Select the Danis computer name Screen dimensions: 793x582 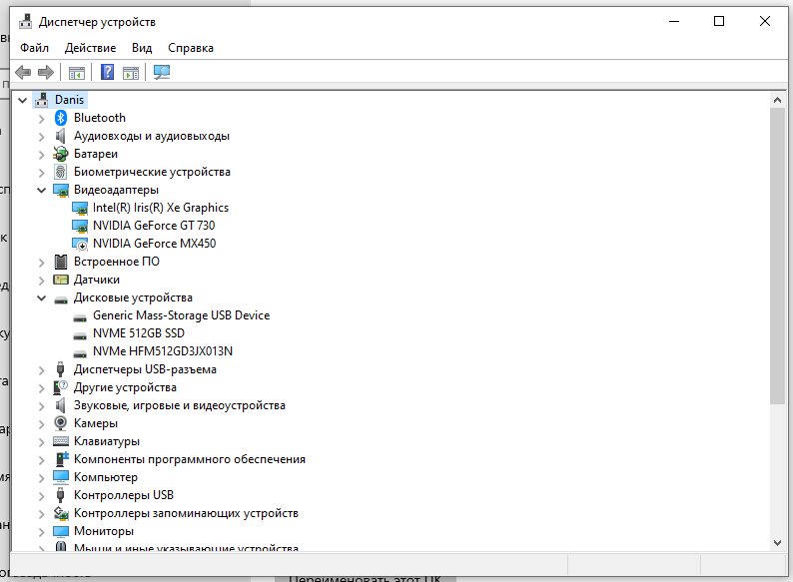(x=69, y=100)
